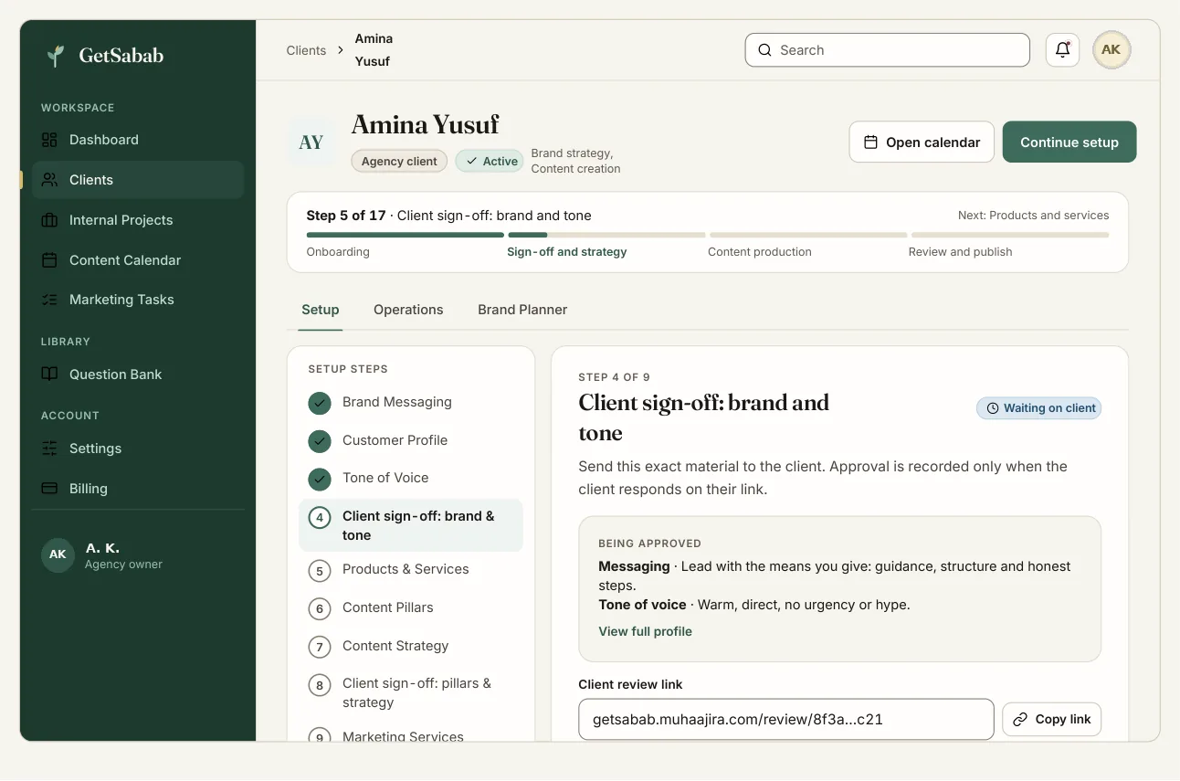The width and height of the screenshot is (1180, 781).
Task: Open Question Bank in Library section
Action: [138, 375]
